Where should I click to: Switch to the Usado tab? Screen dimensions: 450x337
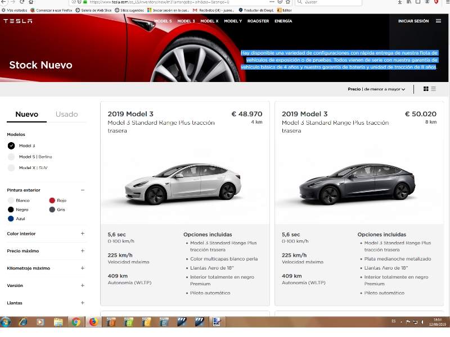66,114
